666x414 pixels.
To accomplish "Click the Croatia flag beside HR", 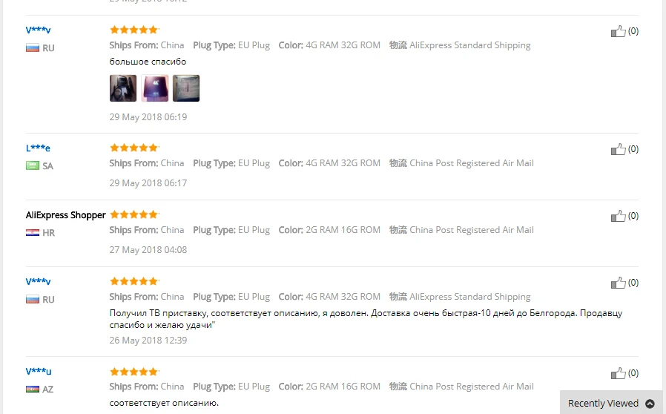I will 33,232.
